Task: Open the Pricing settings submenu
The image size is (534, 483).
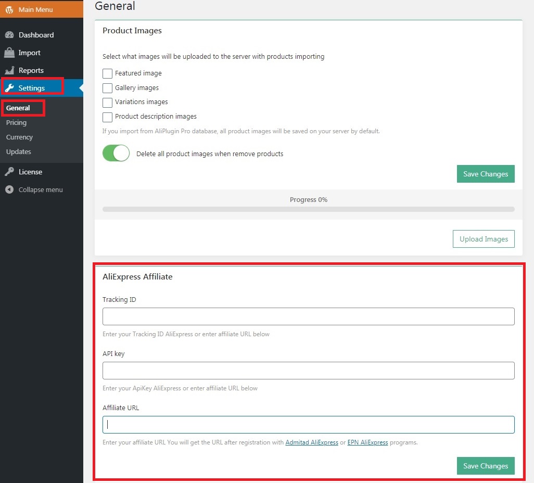Action: coord(16,123)
